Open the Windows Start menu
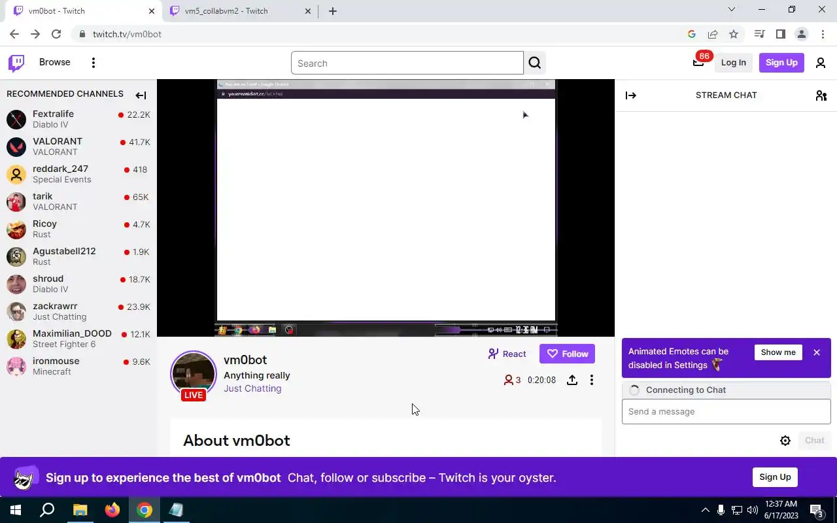Viewport: 837px width, 523px height. click(x=15, y=510)
